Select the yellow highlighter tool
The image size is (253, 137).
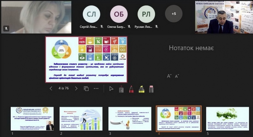pyautogui.click(x=141, y=89)
